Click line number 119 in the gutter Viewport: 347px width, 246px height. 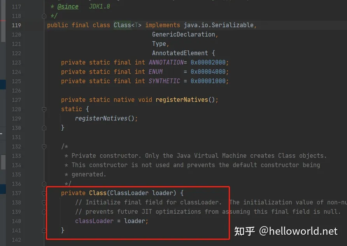click(x=16, y=25)
